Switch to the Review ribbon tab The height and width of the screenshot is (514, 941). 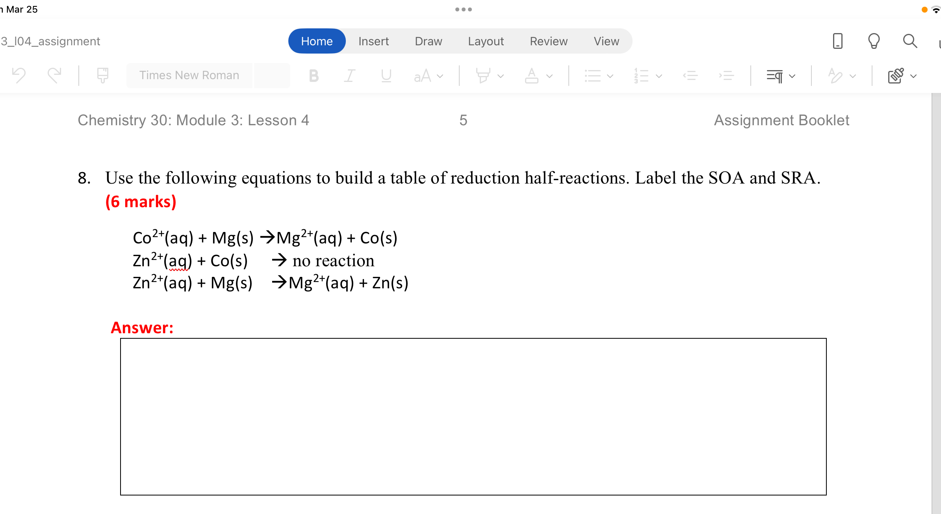tap(548, 41)
